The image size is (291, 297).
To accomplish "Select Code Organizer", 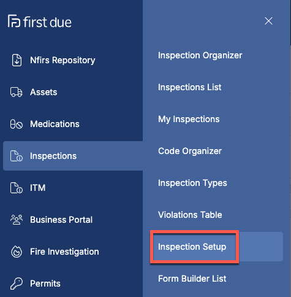I will point(190,151).
